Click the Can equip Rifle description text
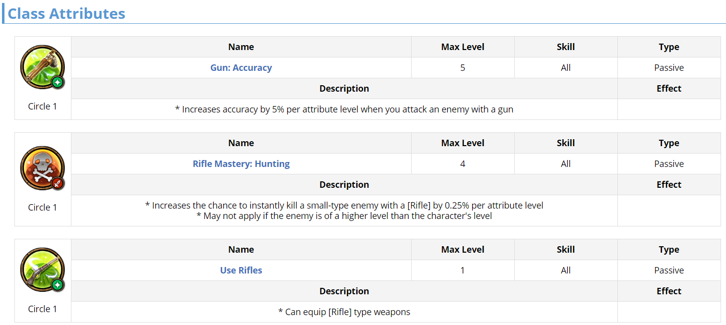Image resolution: width=726 pixels, height=325 pixels. point(344,312)
